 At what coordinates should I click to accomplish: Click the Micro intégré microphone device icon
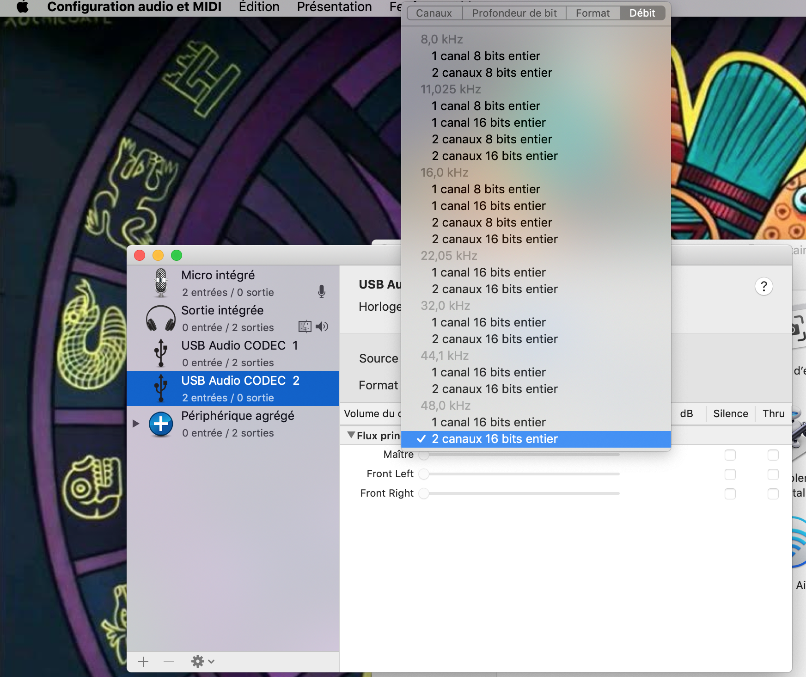161,283
